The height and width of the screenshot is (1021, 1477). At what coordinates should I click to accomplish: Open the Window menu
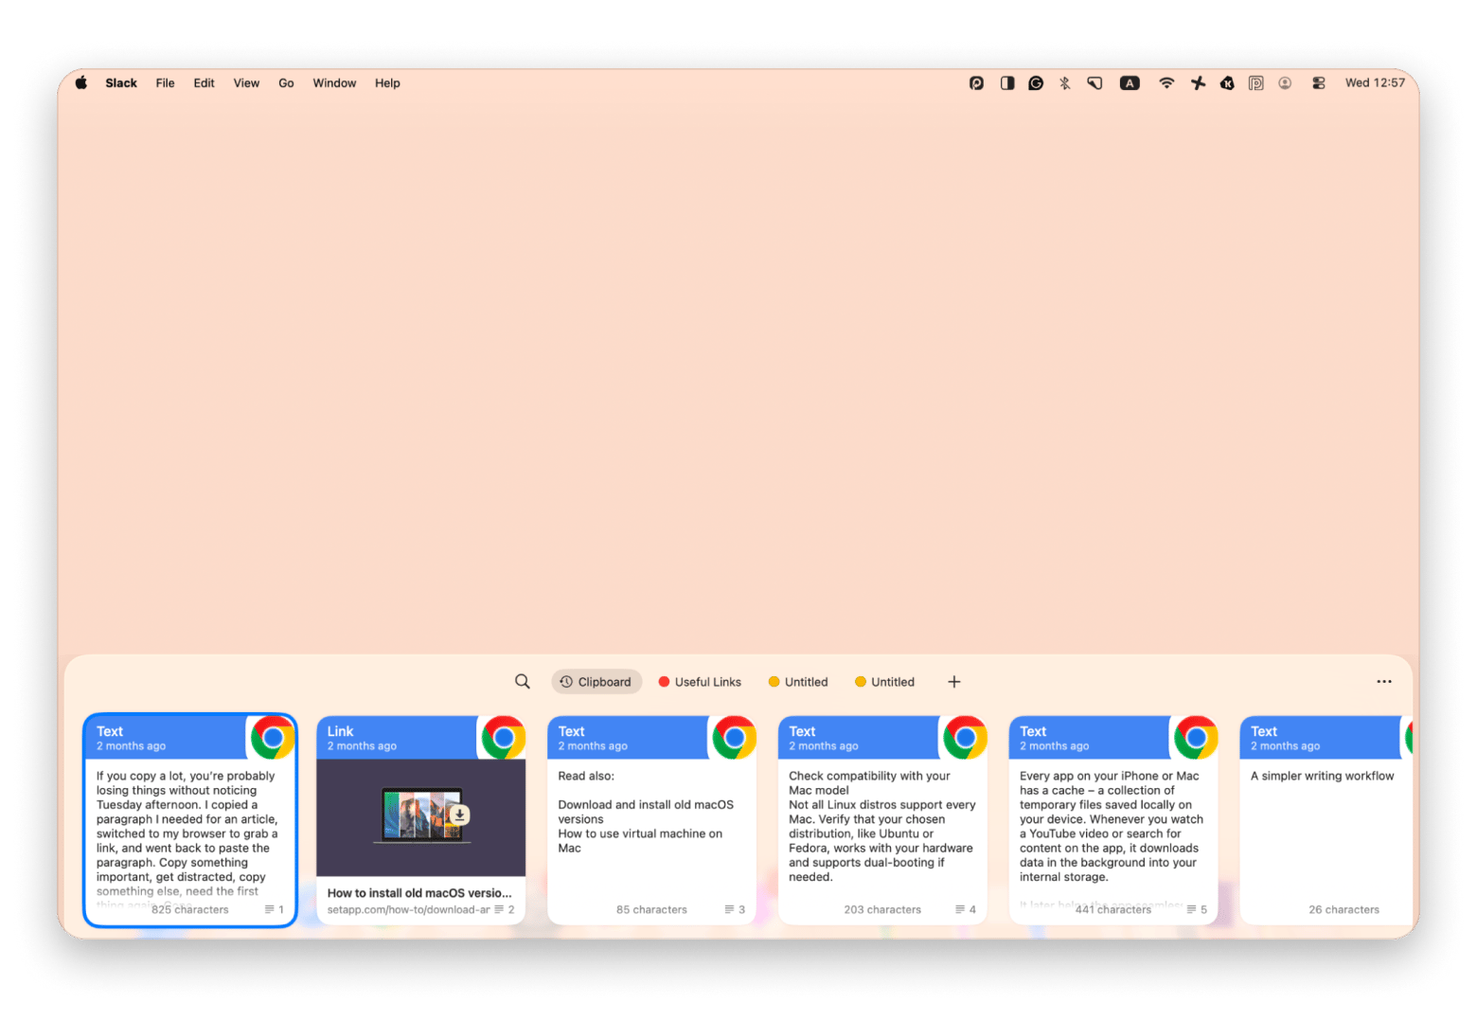334,82
